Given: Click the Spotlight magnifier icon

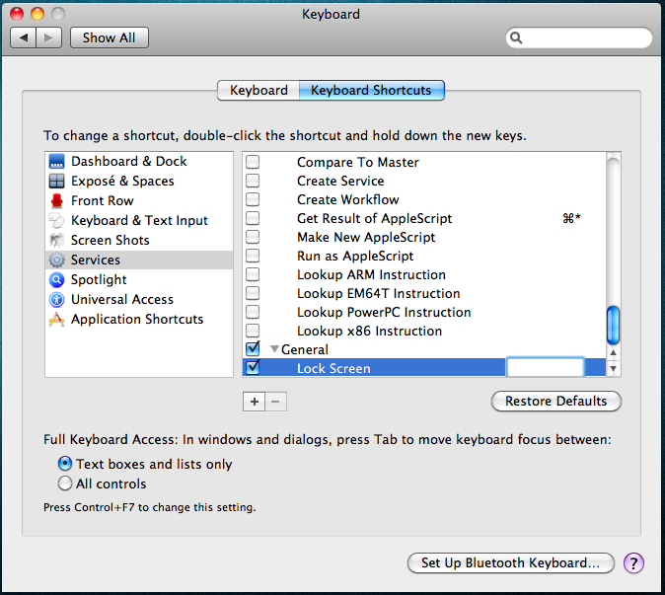Looking at the screenshot, I should coord(56,280).
